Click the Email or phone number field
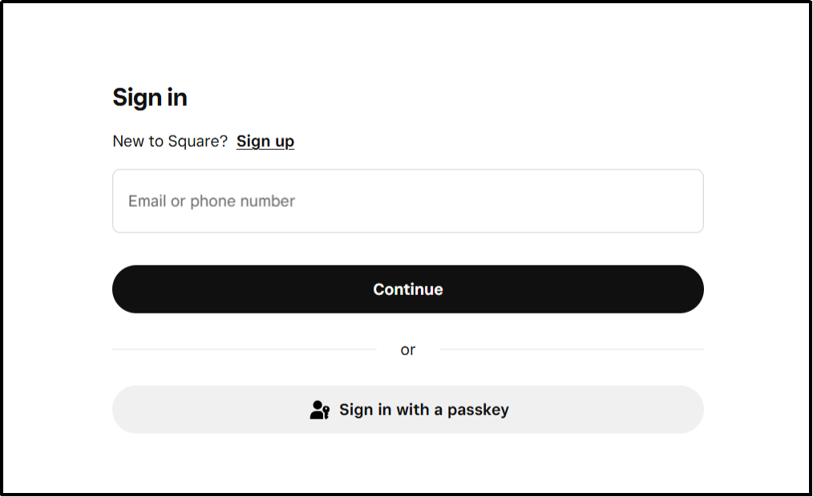Screen dimensions: 813x497 407,200
